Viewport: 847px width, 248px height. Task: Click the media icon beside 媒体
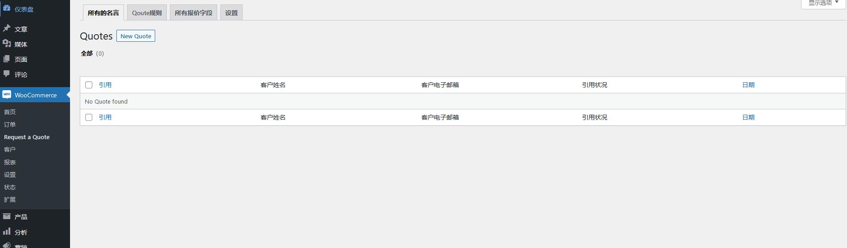(x=7, y=44)
